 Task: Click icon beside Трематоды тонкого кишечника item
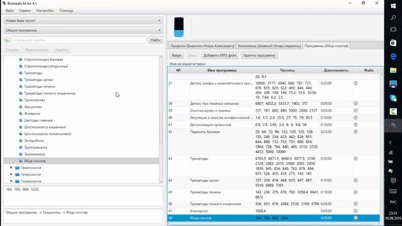click(x=21, y=94)
